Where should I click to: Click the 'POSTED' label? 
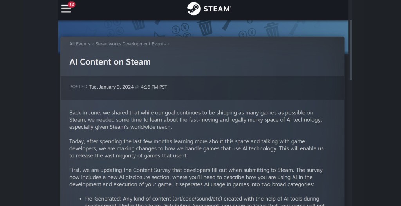click(78, 87)
